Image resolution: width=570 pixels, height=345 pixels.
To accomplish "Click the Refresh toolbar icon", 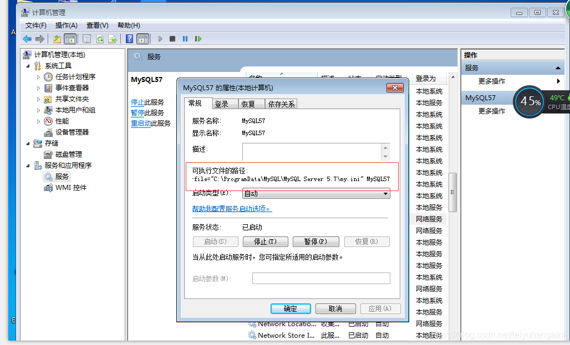I will click(x=100, y=39).
